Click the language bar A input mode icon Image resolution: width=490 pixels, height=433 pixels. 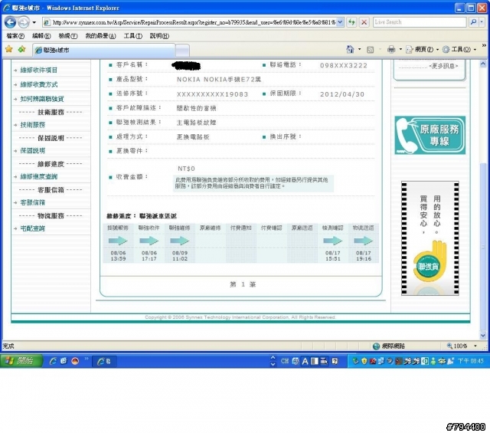click(305, 362)
